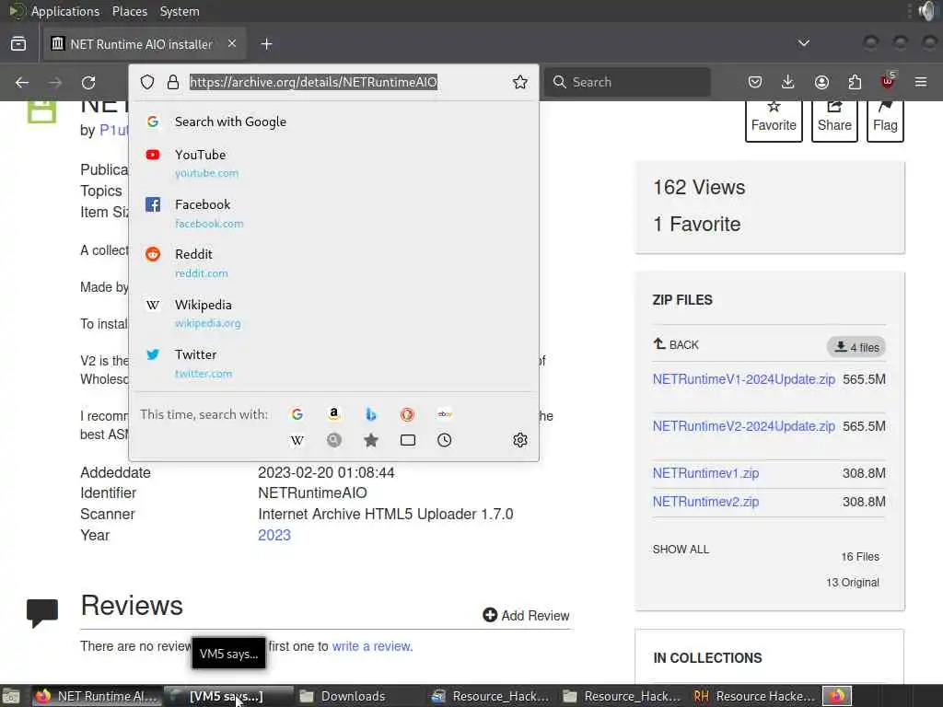Screen dimensions: 943x707
Task: Search this time with Wikipedia icon
Action: [x=297, y=441]
